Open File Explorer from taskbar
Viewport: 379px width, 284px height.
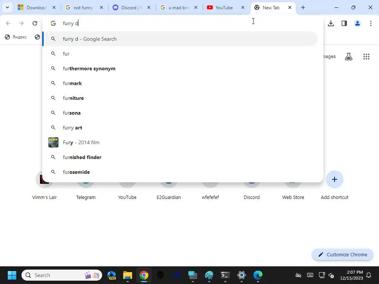pos(128,275)
